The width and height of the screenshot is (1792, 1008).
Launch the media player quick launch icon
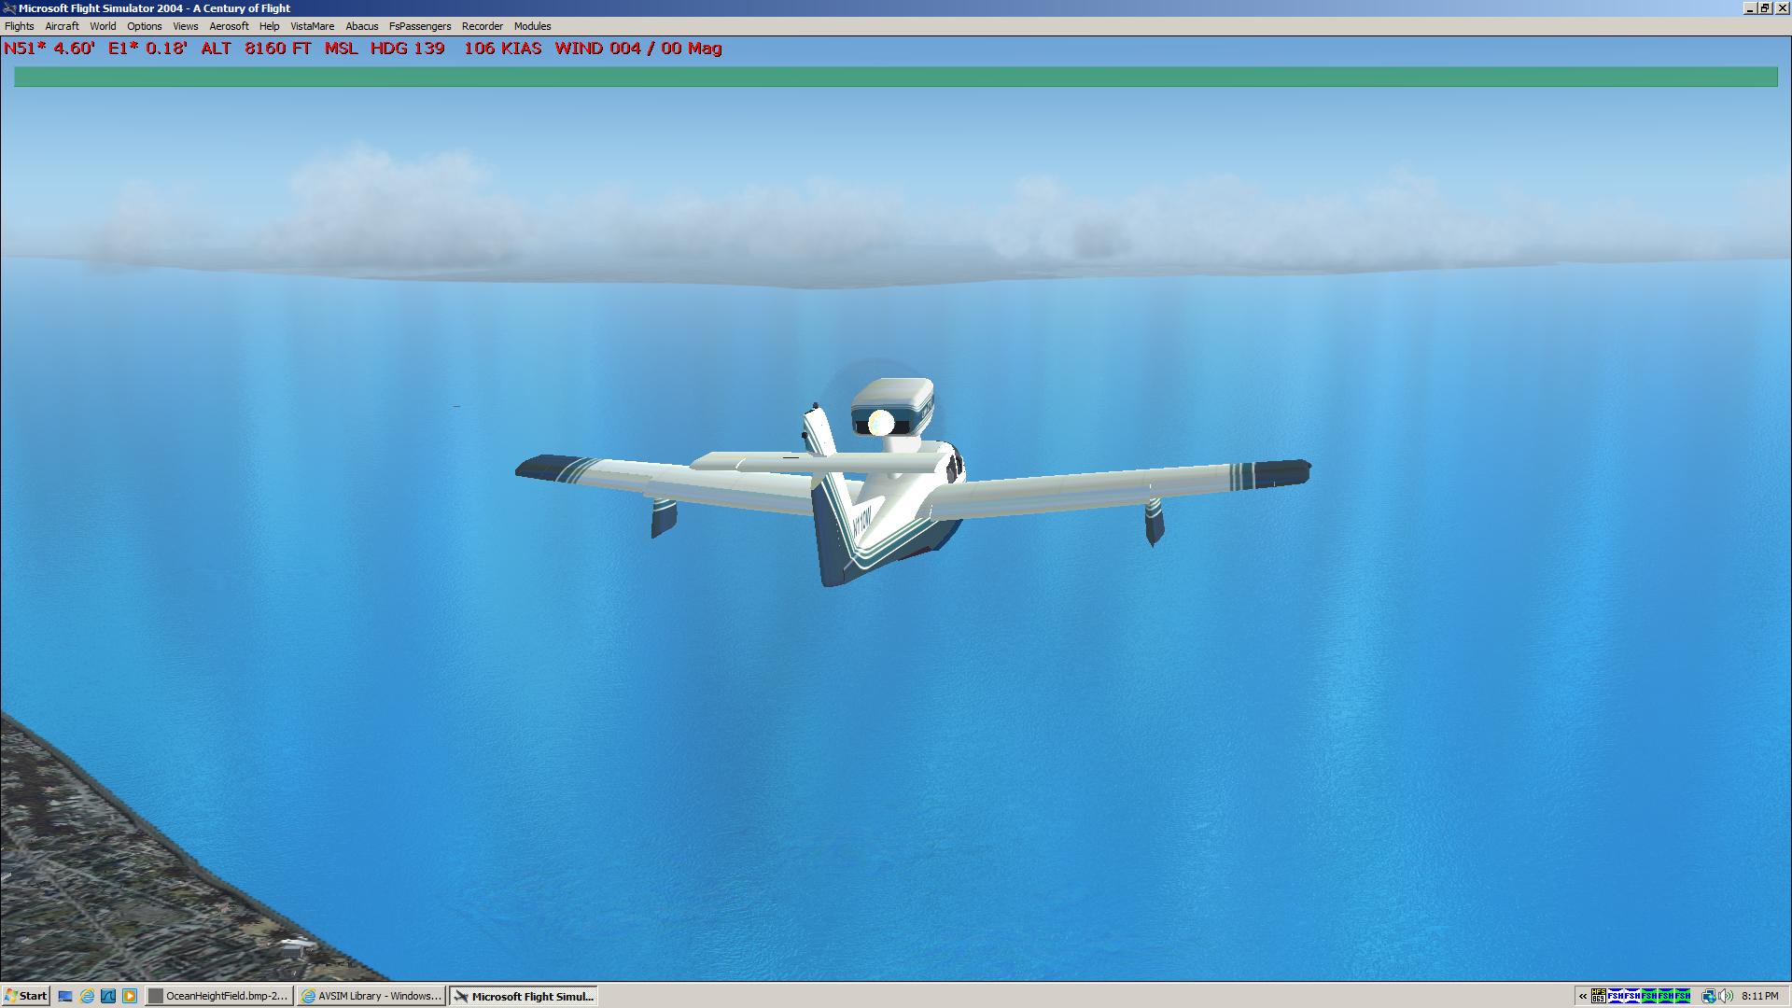click(130, 996)
